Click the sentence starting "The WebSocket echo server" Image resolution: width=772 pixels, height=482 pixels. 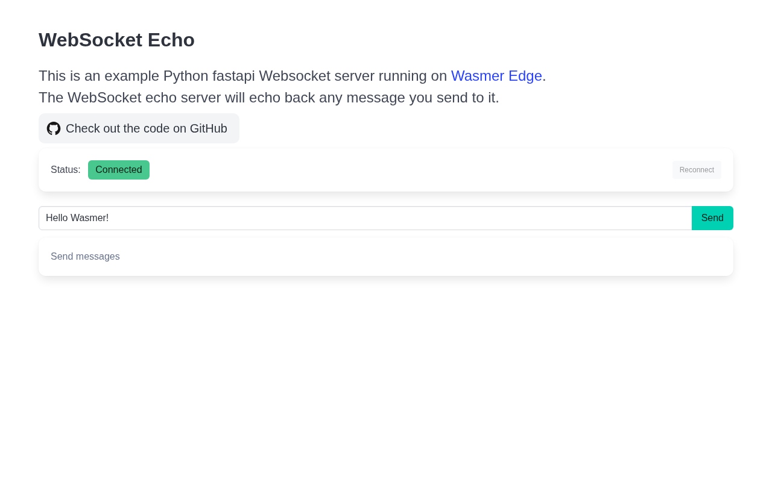pyautogui.click(x=268, y=98)
